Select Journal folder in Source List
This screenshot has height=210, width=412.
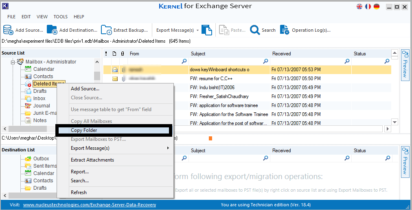(42, 106)
